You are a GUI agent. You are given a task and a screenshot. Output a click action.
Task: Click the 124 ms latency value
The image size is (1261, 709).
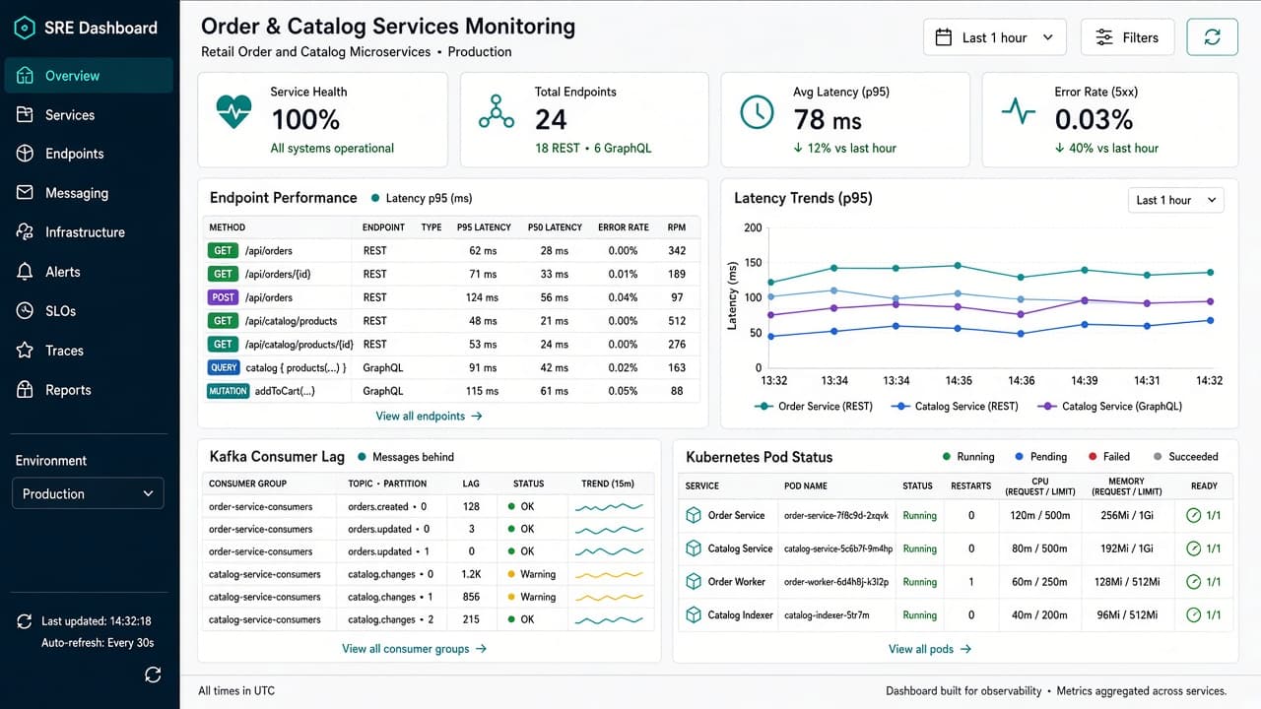click(x=483, y=297)
